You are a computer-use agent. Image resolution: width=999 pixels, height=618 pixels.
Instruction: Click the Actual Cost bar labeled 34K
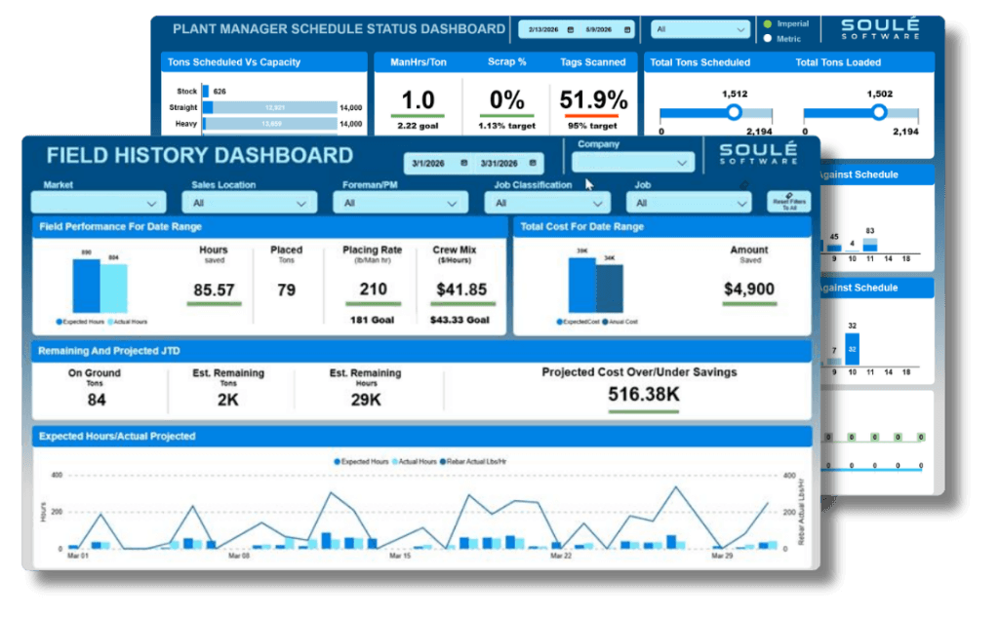[x=609, y=289]
